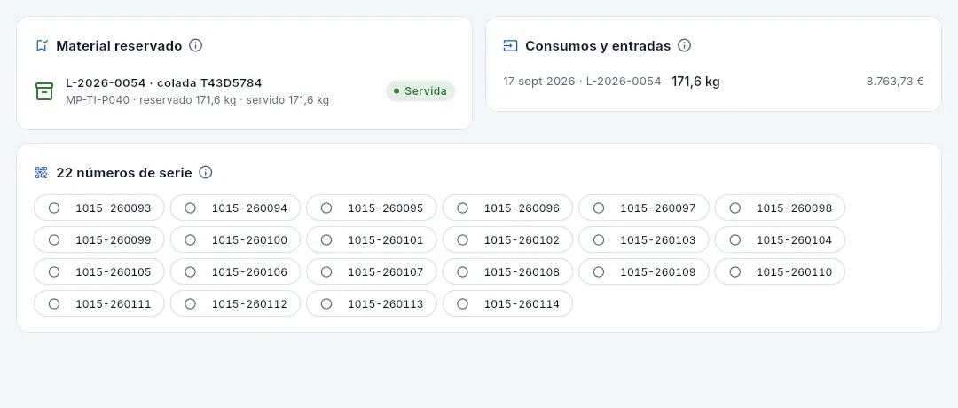Click the bold 171,6 kg consumption value

(x=696, y=82)
